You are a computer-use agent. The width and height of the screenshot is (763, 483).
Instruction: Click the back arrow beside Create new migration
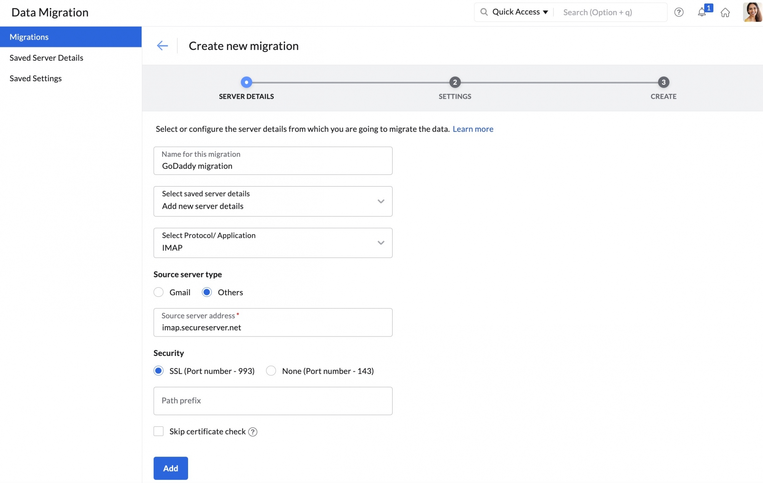pyautogui.click(x=162, y=45)
